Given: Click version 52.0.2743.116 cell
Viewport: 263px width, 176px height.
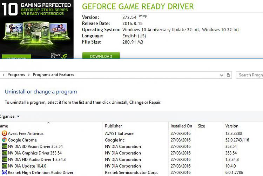Looking at the screenshot, I should [x=237, y=140].
